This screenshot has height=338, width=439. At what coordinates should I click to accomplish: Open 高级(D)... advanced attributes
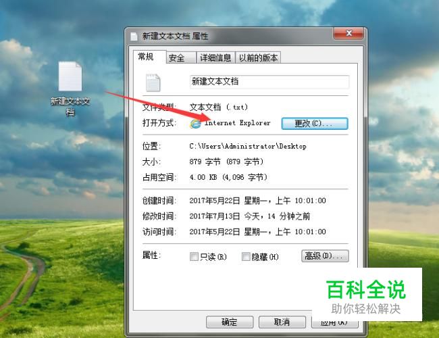[325, 256]
